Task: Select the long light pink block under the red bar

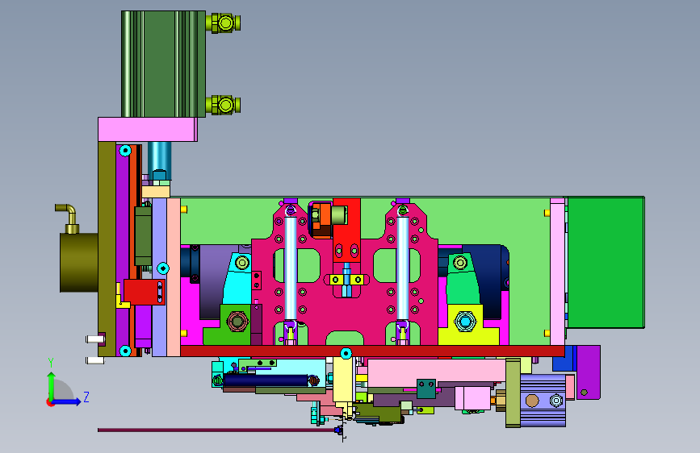Action: pos(436,372)
